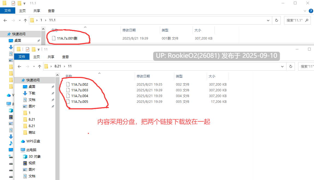Open 查看 tab in the 11.1 window
314x180 pixels.
coord(51,11)
